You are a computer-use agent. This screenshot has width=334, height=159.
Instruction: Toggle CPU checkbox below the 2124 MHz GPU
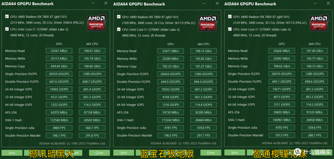coord(230,29)
